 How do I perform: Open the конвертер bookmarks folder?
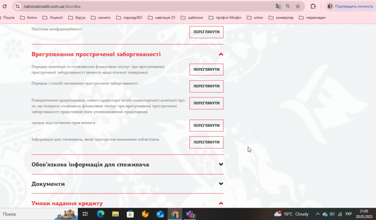pos(282,18)
